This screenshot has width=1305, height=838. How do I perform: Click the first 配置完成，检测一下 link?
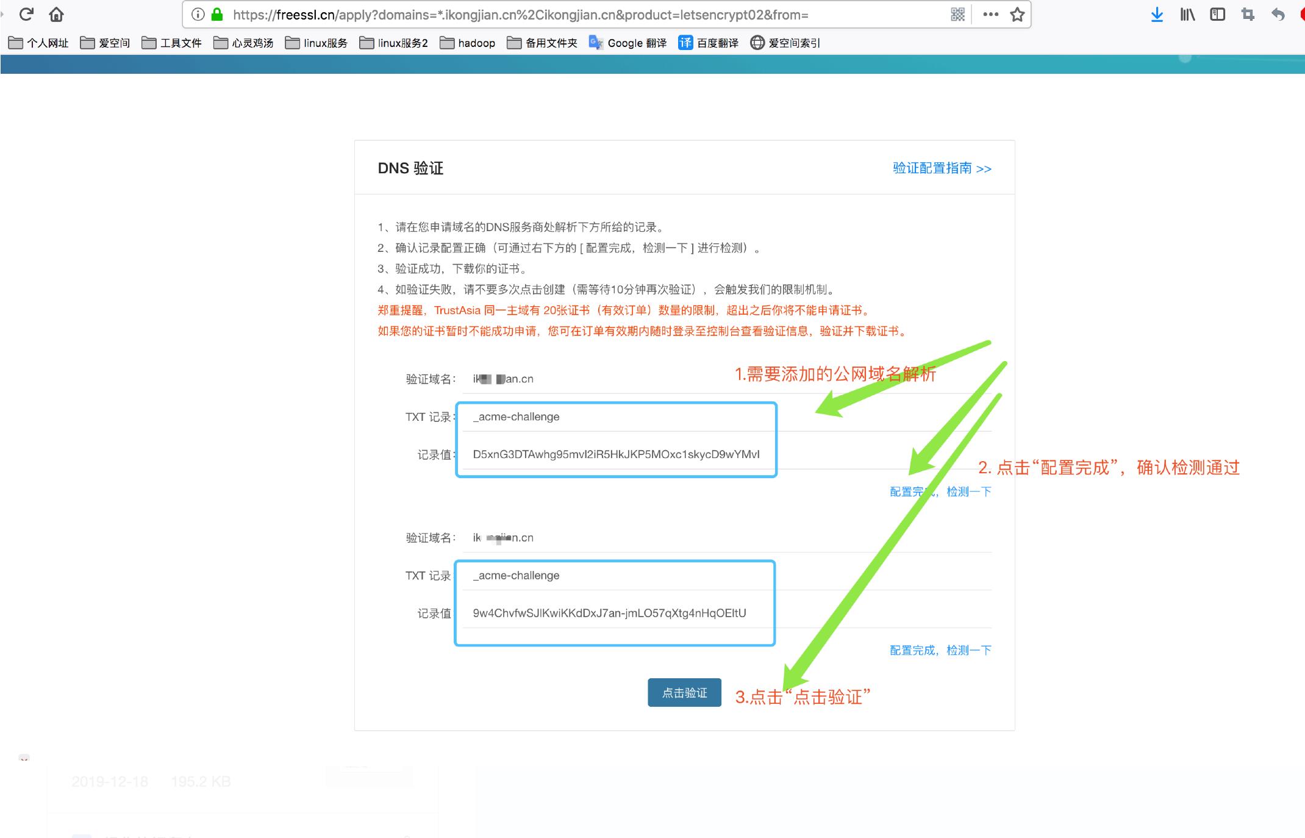[940, 492]
